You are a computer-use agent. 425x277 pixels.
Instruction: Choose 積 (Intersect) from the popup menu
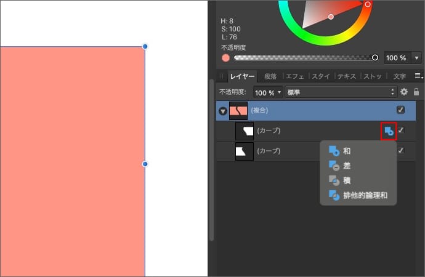347,181
